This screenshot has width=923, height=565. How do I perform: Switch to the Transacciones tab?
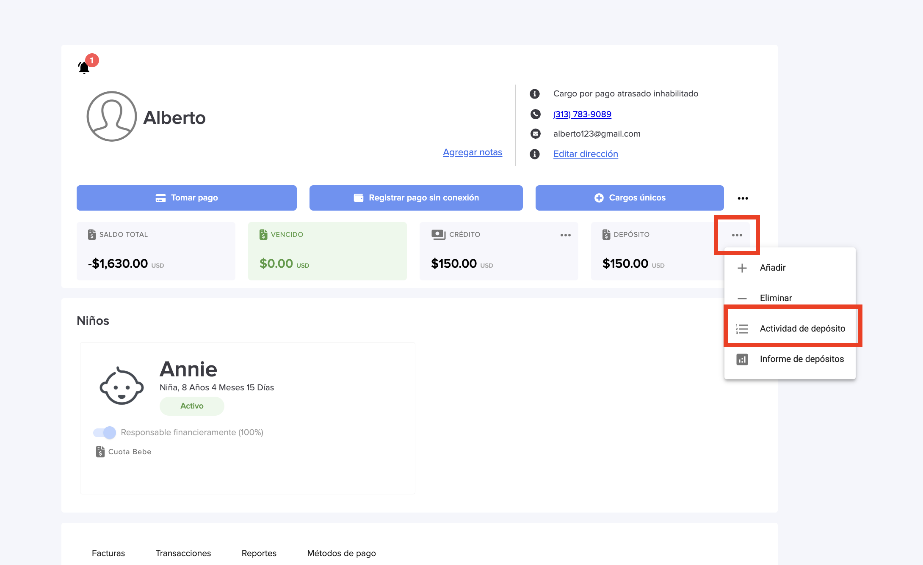tap(183, 553)
